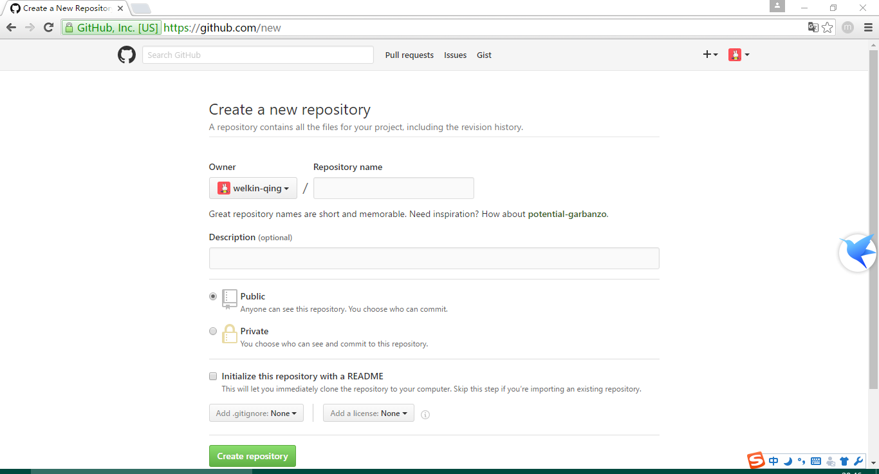Click the floating Xunlei bird icon
879x474 pixels.
pyautogui.click(x=858, y=252)
